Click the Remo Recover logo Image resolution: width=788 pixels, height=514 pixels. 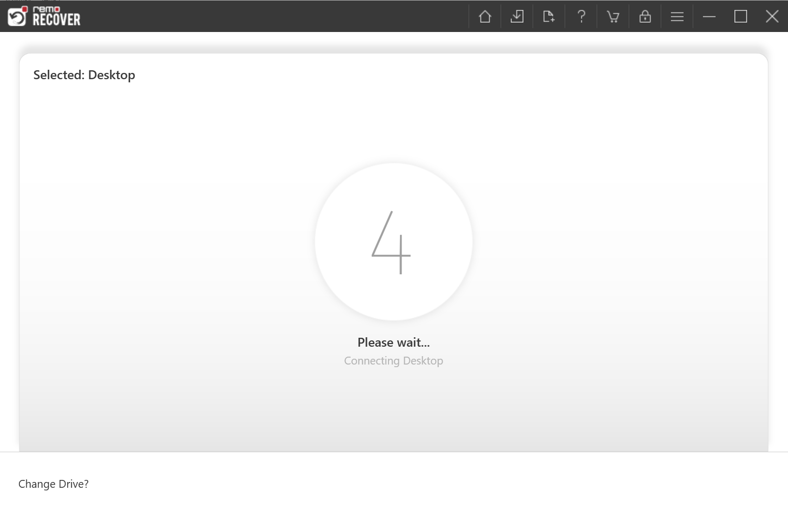44,16
